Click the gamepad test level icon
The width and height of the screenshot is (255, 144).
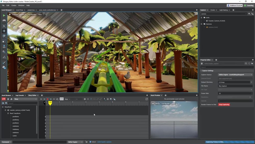4,20
